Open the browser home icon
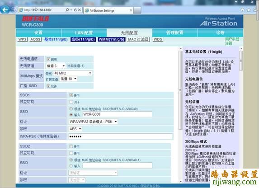The image size is (259, 188). pyautogui.click(x=242, y=10)
